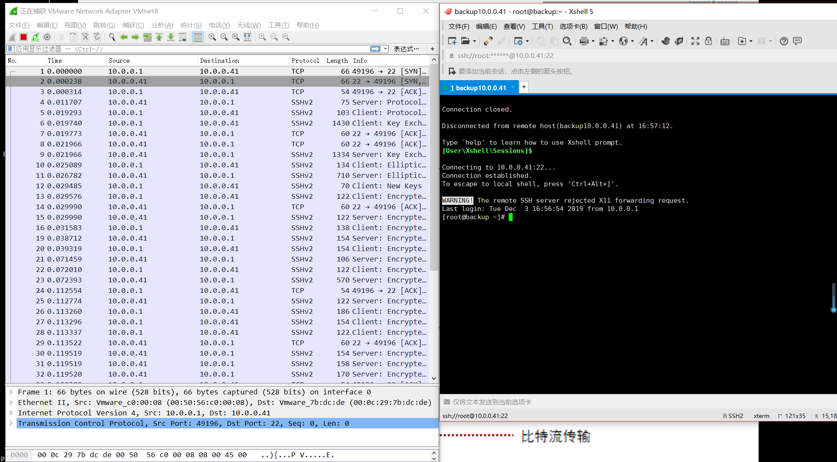
Task: Go forward to the next packet
Action: pyautogui.click(x=136, y=37)
